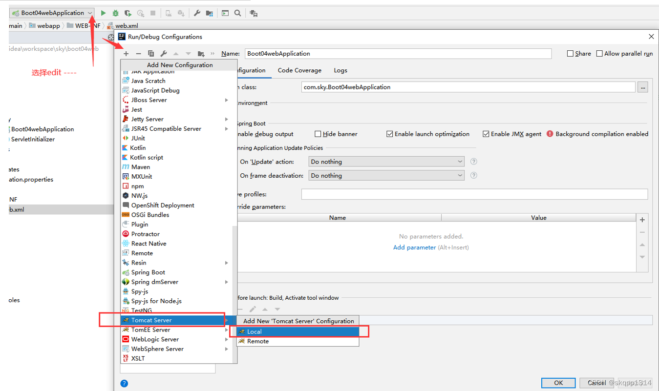Click help icon beside On 'Update' action
Image resolution: width=659 pixels, height=391 pixels.
pyautogui.click(x=473, y=162)
